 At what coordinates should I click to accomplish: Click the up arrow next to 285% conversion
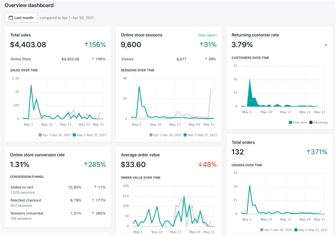(86, 164)
